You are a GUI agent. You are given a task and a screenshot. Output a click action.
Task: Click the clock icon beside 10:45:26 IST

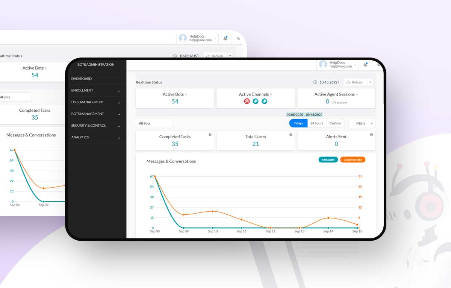tap(315, 82)
